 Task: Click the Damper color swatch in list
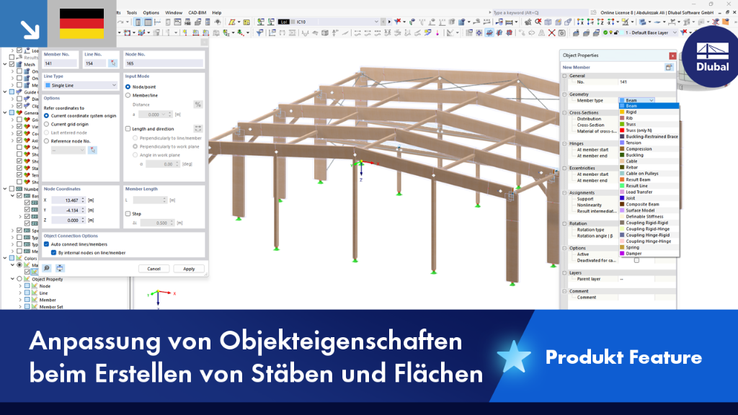(622, 253)
